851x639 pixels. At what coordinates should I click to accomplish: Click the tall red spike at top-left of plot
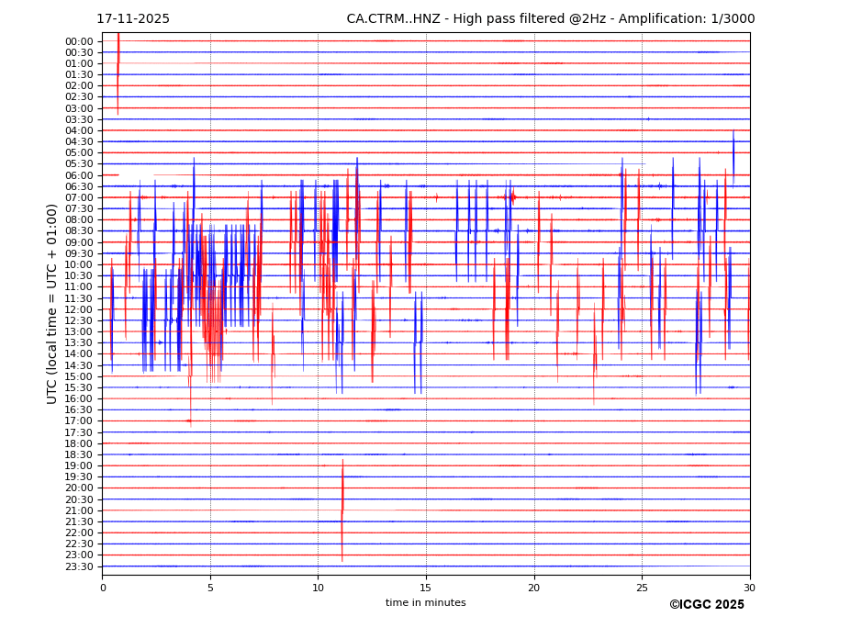pos(118,69)
